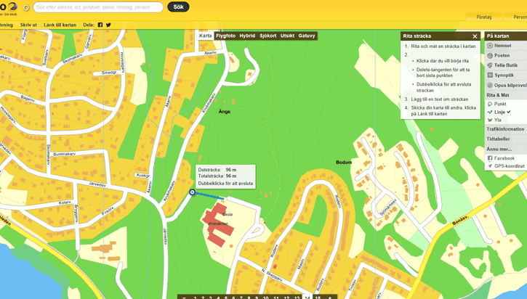This screenshot has height=299, width=527.
Task: Open Länk till kartan link
Action: (x=60, y=25)
